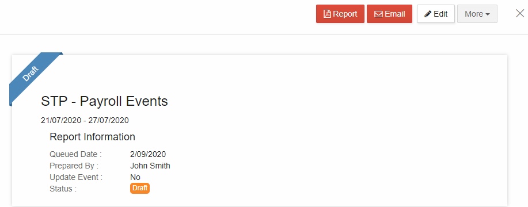Click the Queued Date label

point(76,154)
